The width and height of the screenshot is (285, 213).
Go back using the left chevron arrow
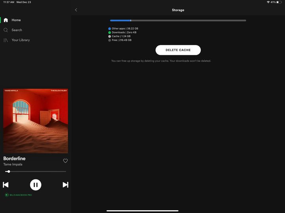tap(76, 10)
